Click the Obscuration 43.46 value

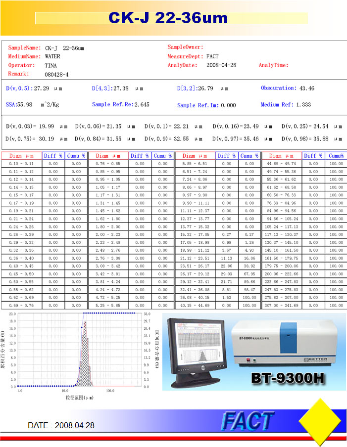tap(307, 89)
